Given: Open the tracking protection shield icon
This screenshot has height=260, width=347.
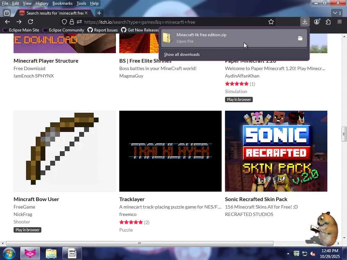Looking at the screenshot, I should [x=64, y=22].
